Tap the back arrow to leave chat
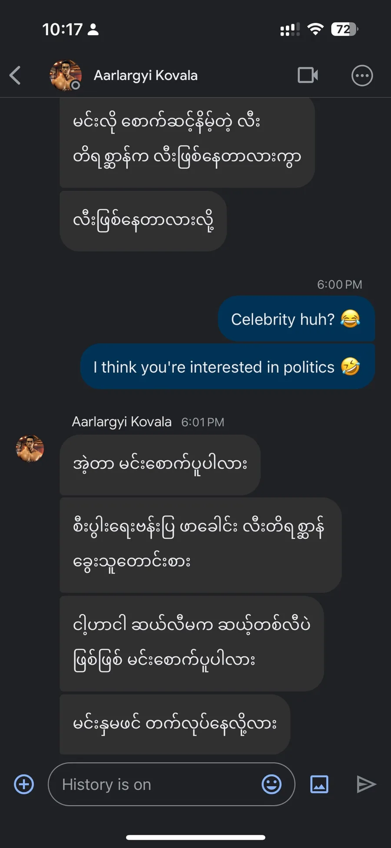 (x=15, y=75)
